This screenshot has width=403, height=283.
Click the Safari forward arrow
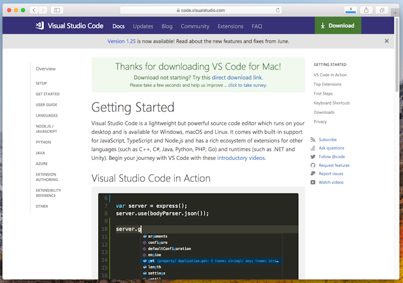(x=43, y=10)
